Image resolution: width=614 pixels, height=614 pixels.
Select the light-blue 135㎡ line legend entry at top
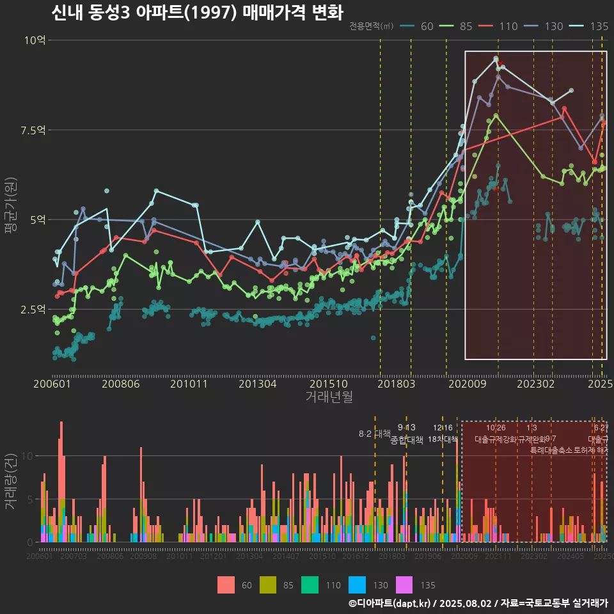coord(588,26)
